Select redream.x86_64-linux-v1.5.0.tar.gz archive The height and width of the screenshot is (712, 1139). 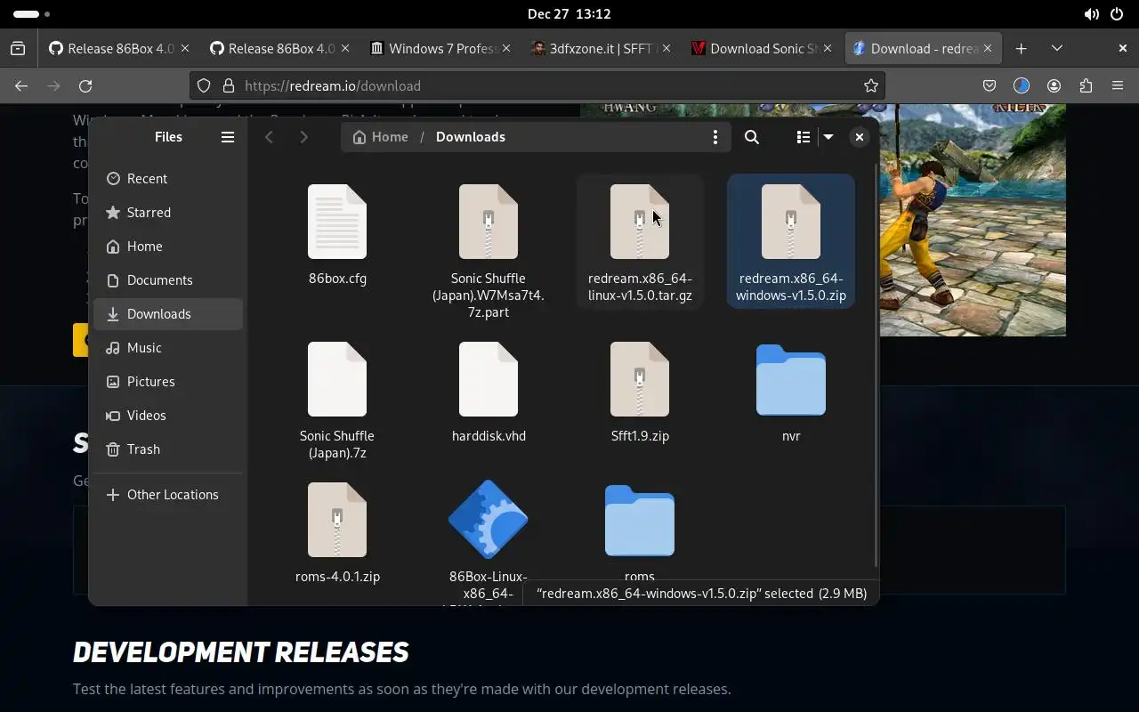tap(640, 240)
